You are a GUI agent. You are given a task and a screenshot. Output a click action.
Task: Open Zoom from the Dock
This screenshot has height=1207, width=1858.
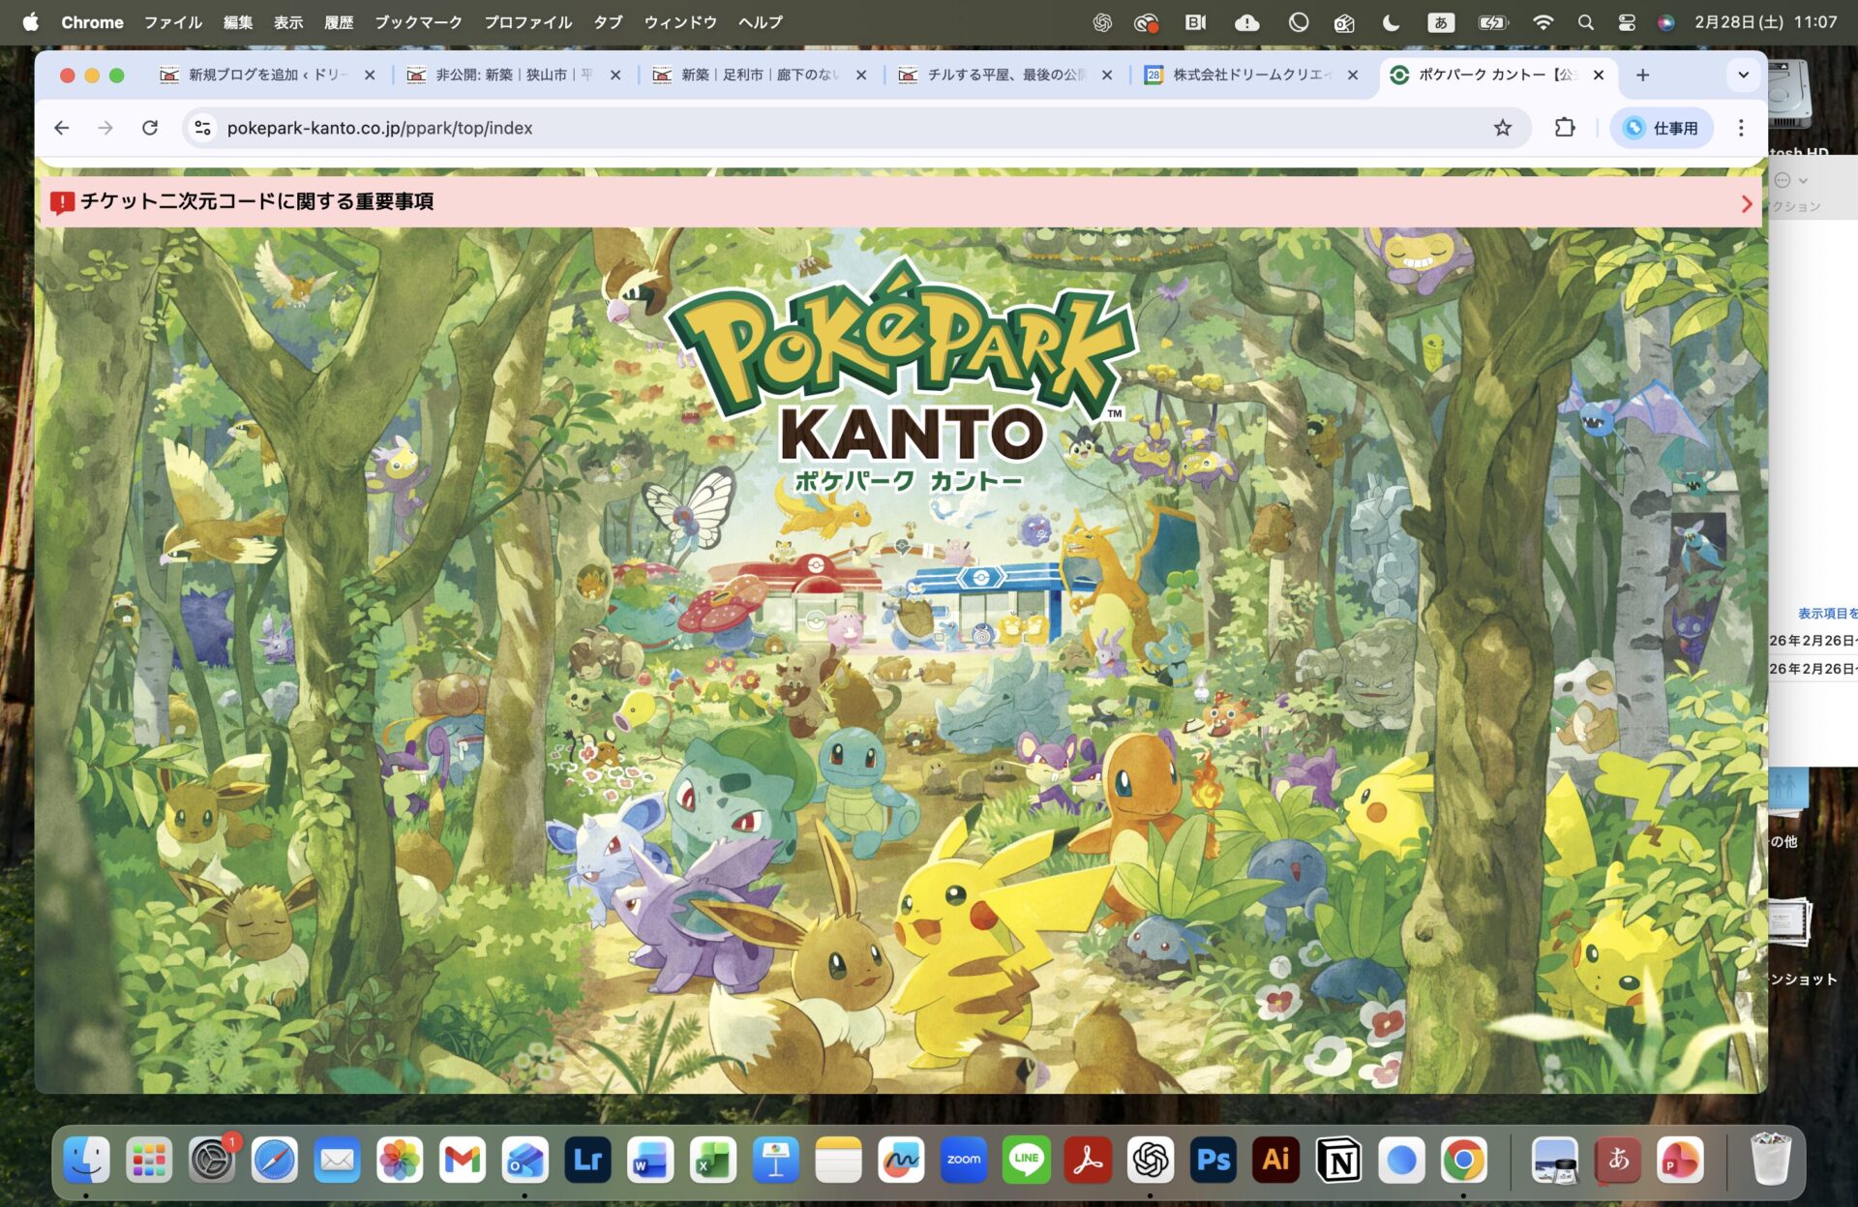pos(964,1159)
